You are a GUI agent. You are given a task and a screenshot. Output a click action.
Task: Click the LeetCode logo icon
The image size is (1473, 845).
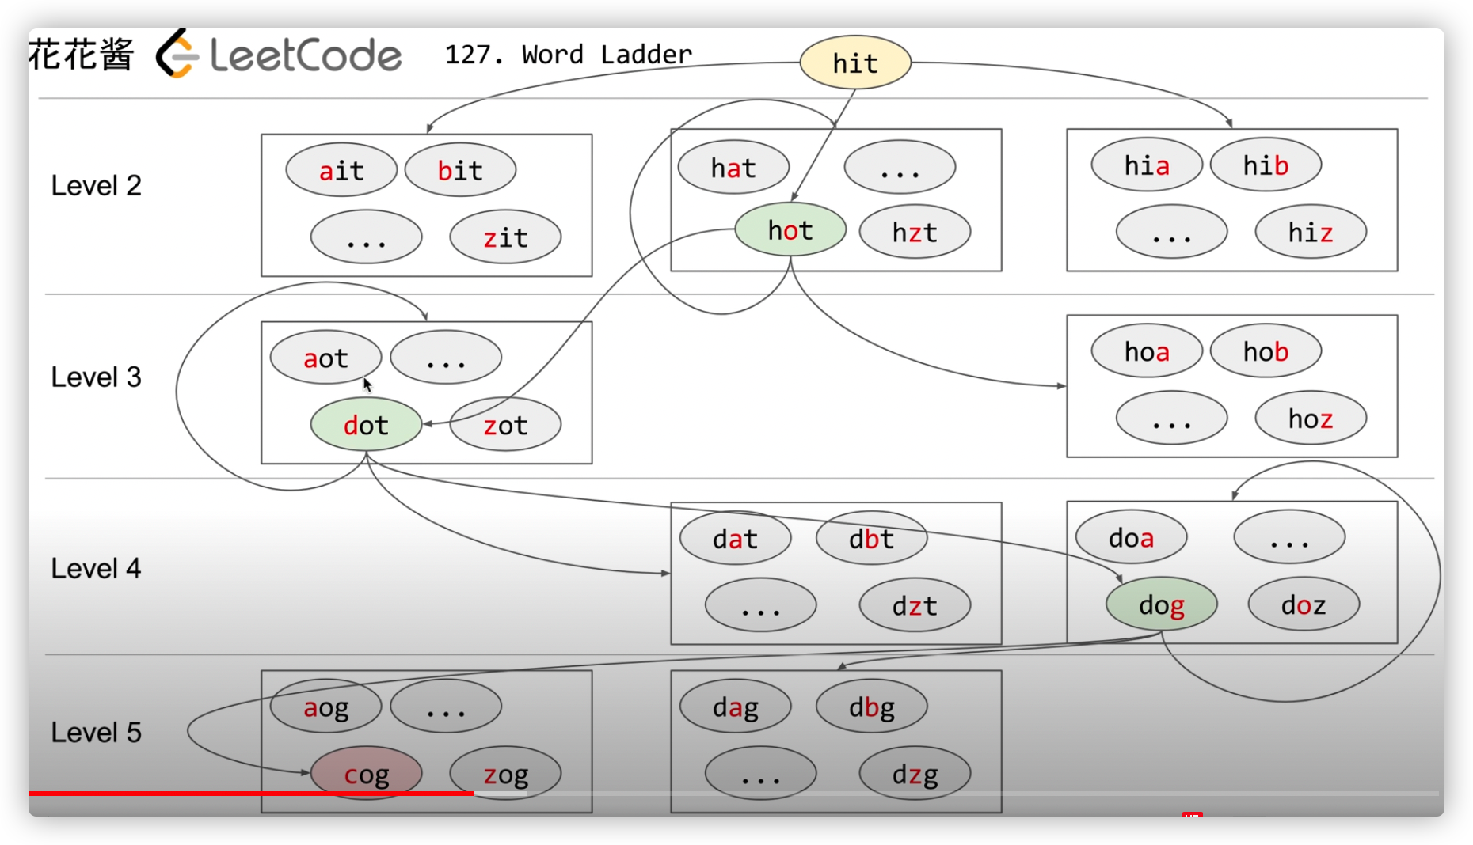point(176,54)
